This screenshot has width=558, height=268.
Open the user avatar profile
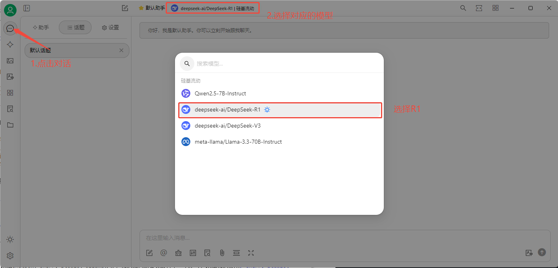coord(10,10)
